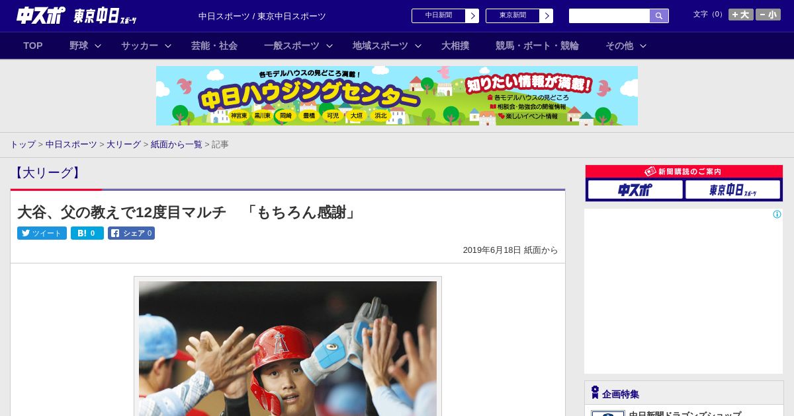Open 中スポ subscription banner button

coord(635,190)
